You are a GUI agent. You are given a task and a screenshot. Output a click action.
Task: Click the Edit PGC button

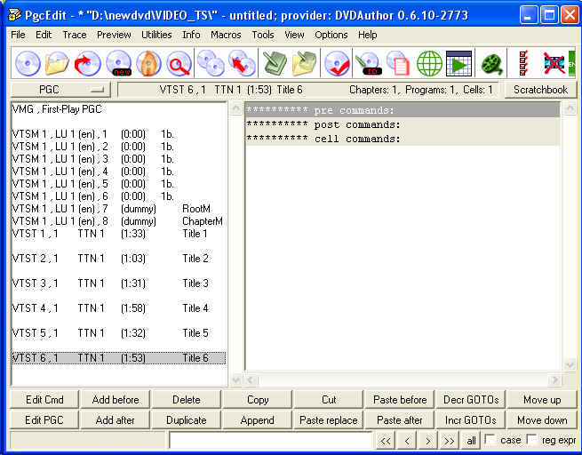44,420
